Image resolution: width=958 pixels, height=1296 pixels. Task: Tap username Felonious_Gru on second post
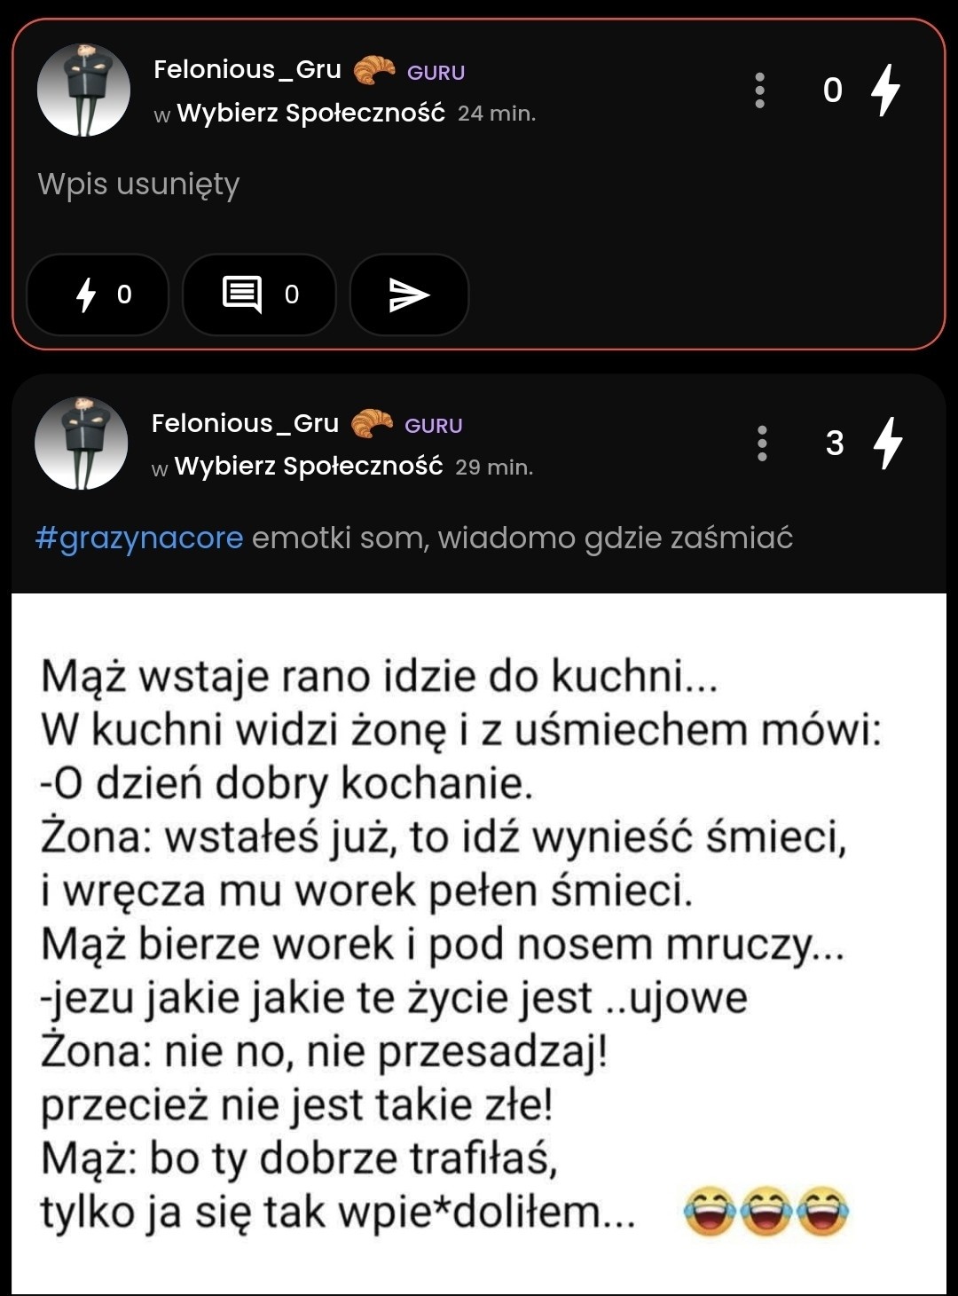245,423
